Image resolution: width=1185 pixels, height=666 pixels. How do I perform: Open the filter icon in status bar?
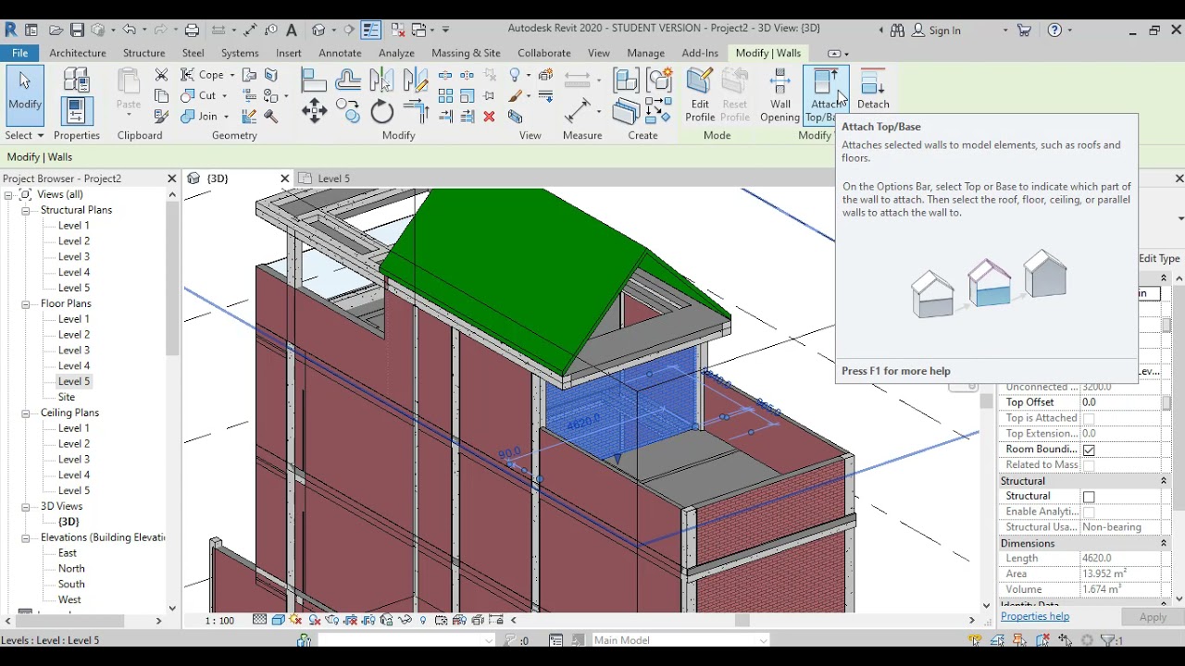point(1107,640)
